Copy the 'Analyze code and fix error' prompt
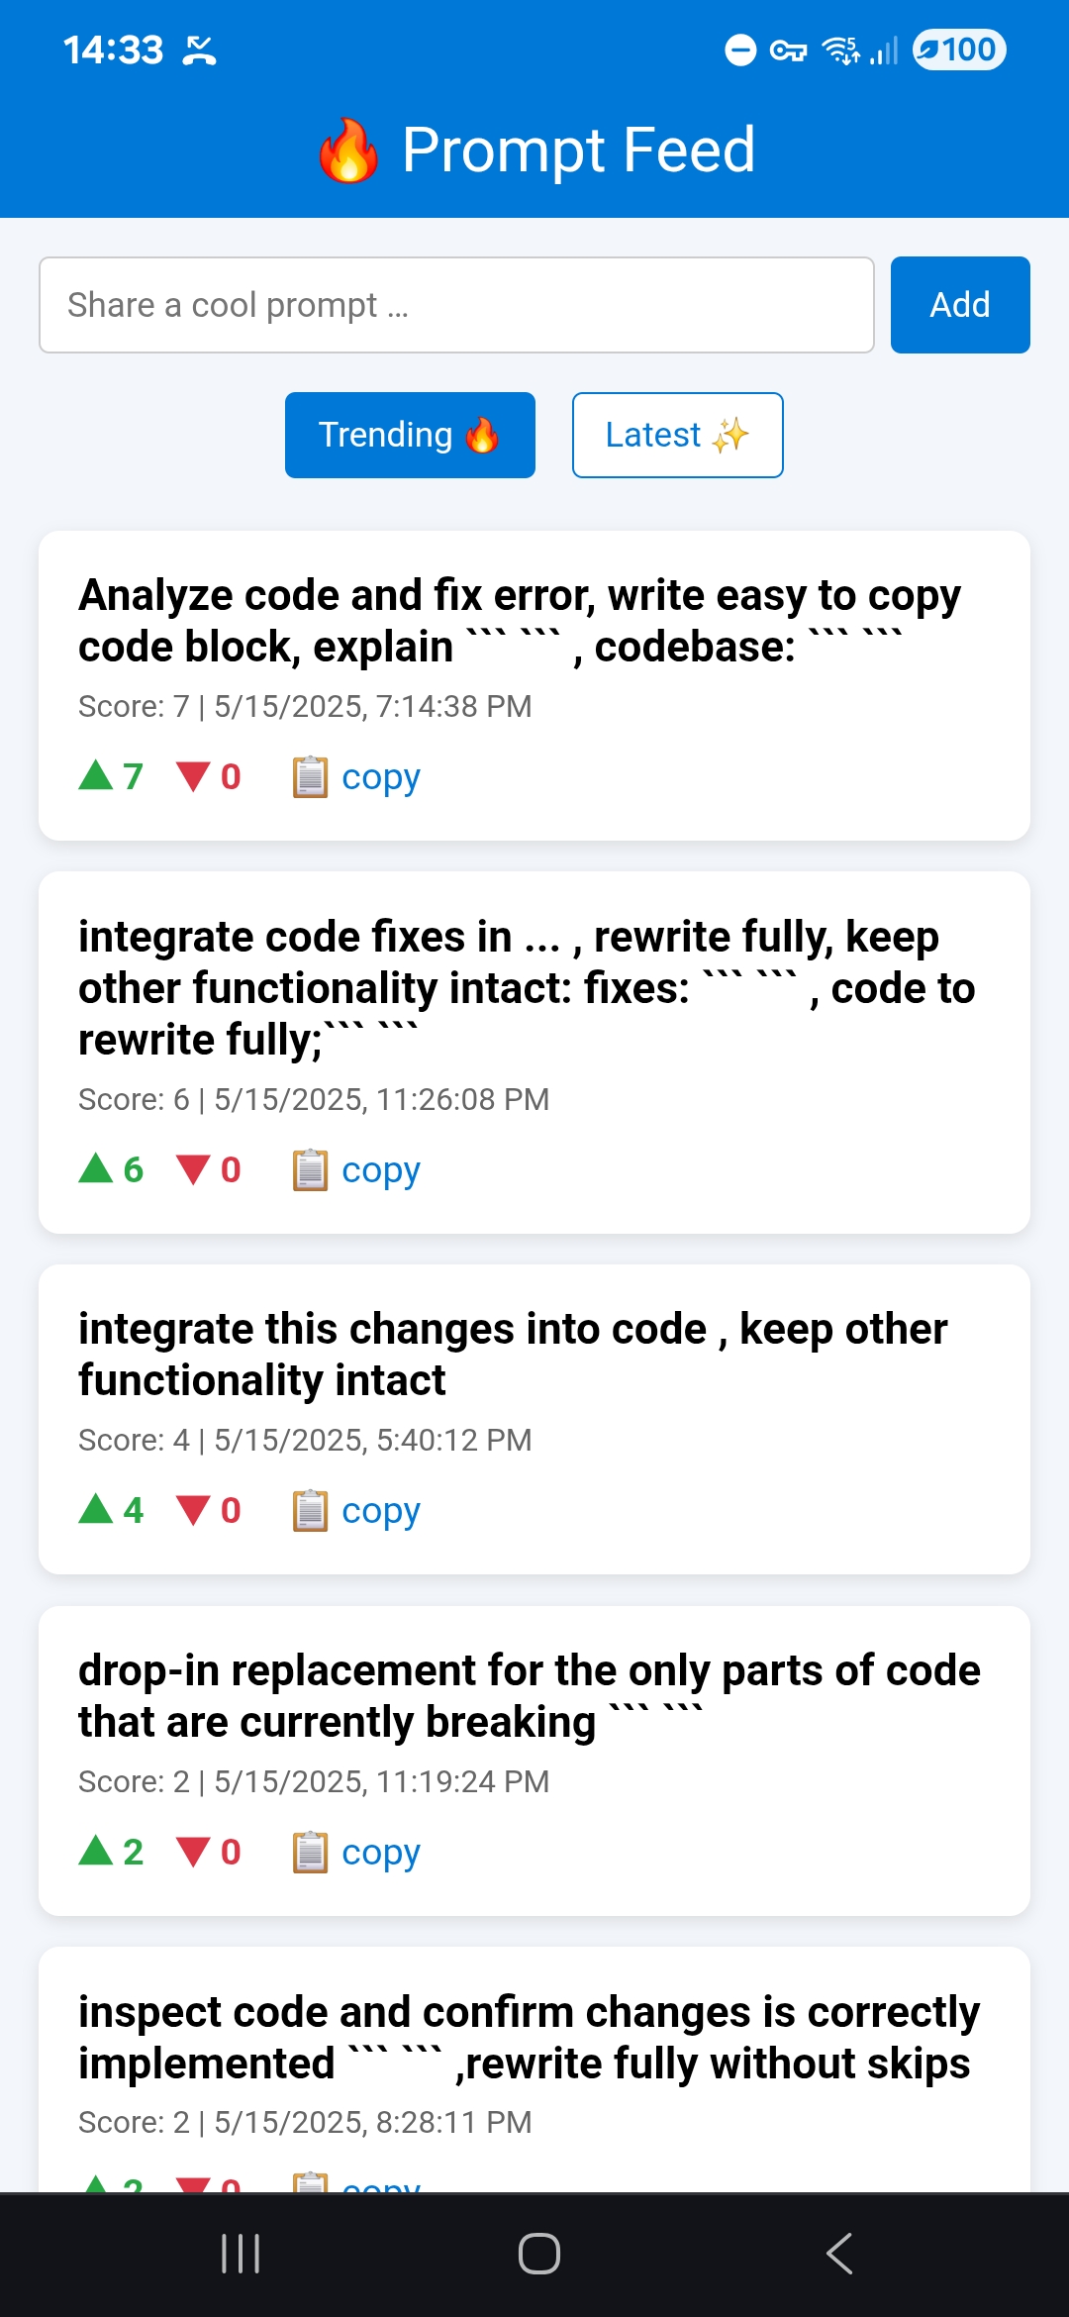 (356, 776)
